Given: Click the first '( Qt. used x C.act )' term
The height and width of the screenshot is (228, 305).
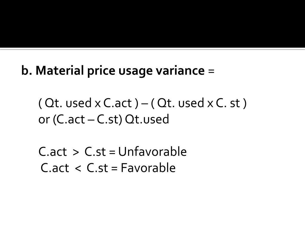Looking at the screenshot, I should pos(88,103).
